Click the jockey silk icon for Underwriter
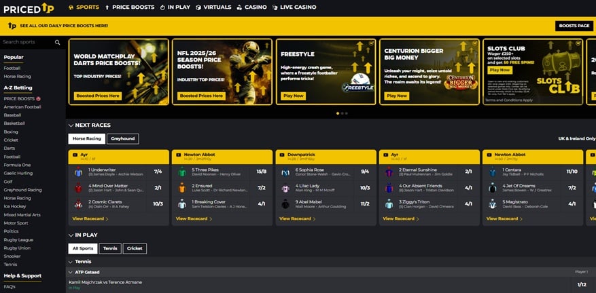This screenshot has width=596, height=293. pyautogui.click(x=78, y=172)
